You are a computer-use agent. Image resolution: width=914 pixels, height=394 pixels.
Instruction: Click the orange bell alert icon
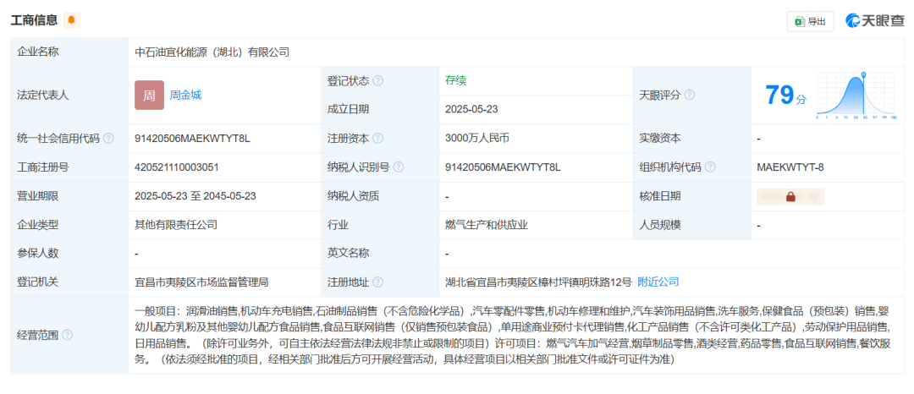coord(71,20)
